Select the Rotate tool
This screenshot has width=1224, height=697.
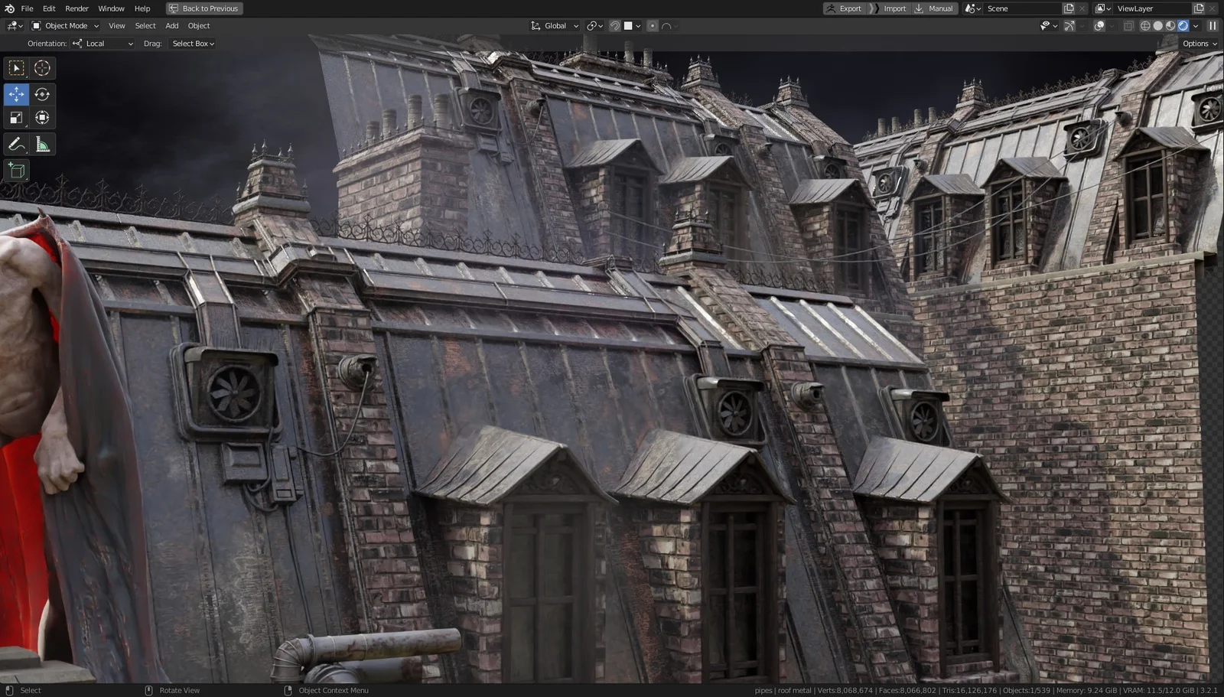[41, 94]
